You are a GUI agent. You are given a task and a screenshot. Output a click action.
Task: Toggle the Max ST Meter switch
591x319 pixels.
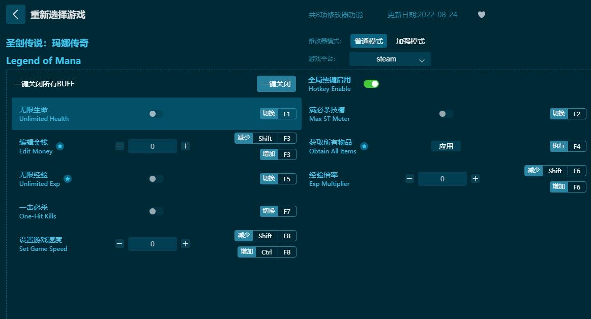(446, 114)
